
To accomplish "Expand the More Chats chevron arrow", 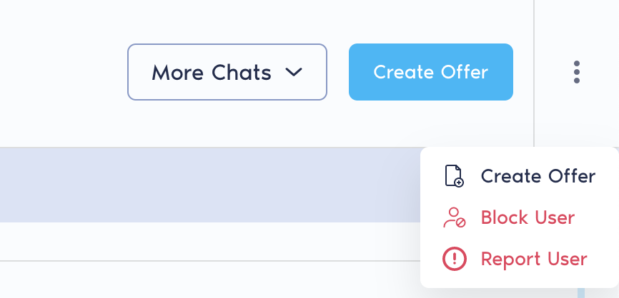I will click(294, 72).
